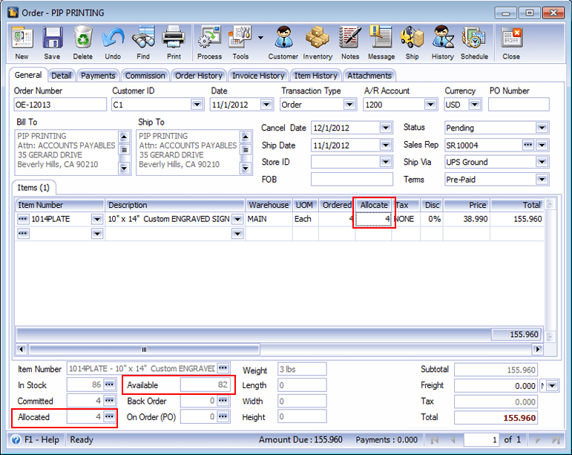Undo changes using the Undo icon
The width and height of the screenshot is (572, 455).
(x=113, y=38)
